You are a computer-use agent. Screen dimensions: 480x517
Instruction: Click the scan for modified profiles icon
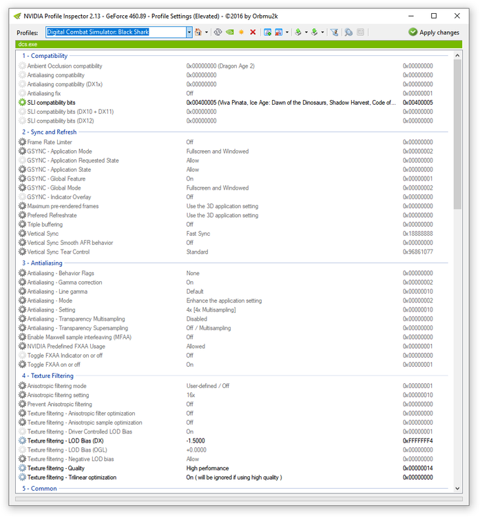[349, 32]
